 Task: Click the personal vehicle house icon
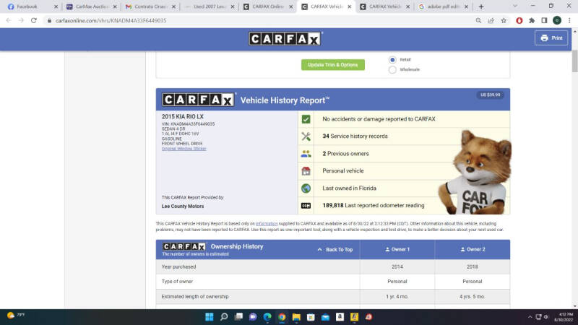click(x=306, y=171)
